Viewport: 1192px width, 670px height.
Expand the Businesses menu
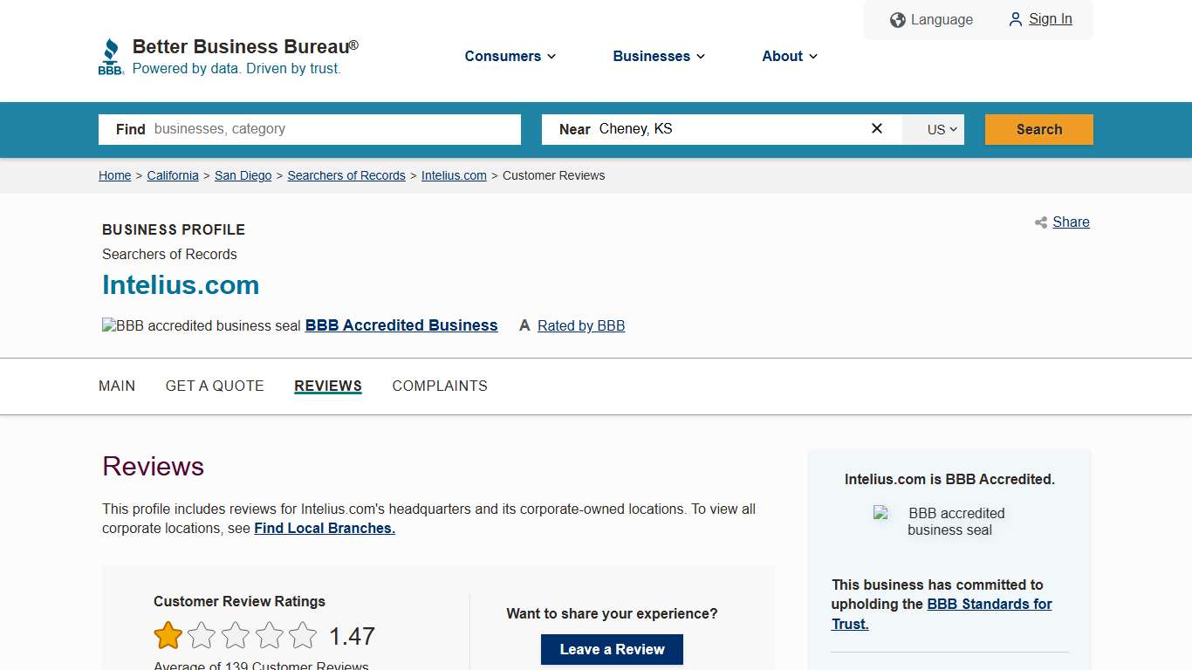pos(658,56)
